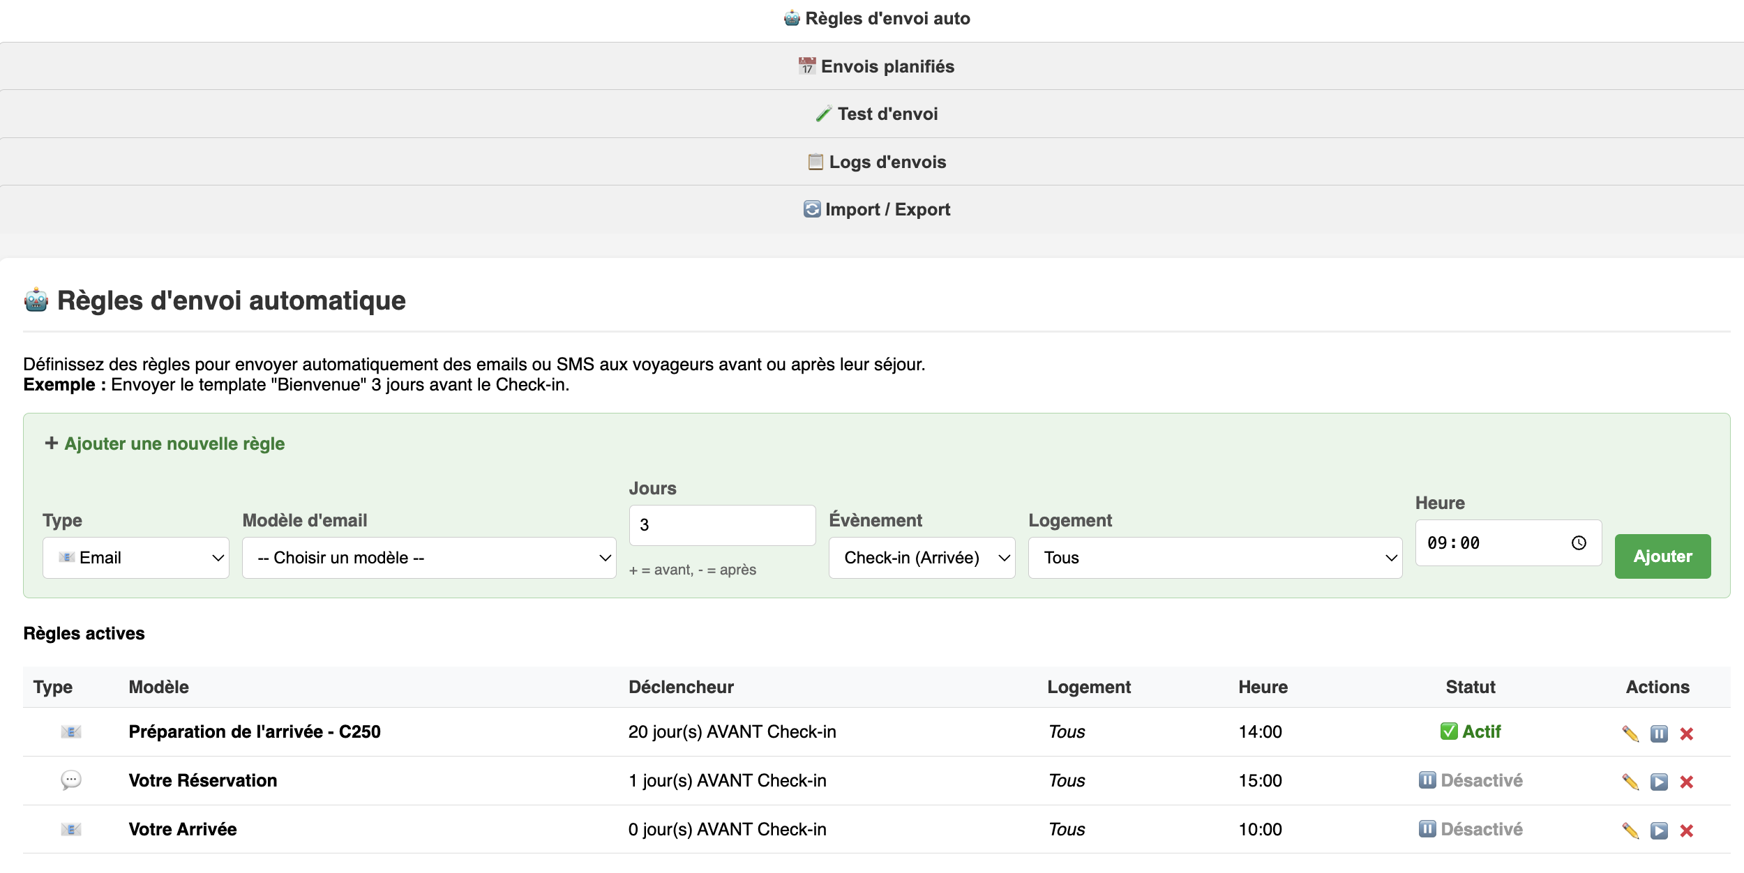Go to the Import / Export section
1744x873 pixels.
(x=875, y=209)
